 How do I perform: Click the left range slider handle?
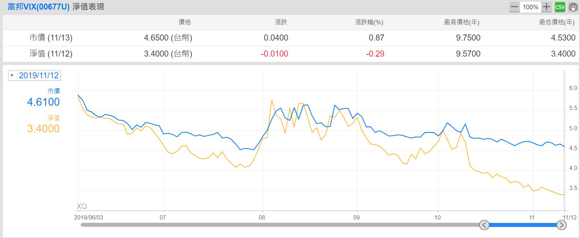coord(484,225)
